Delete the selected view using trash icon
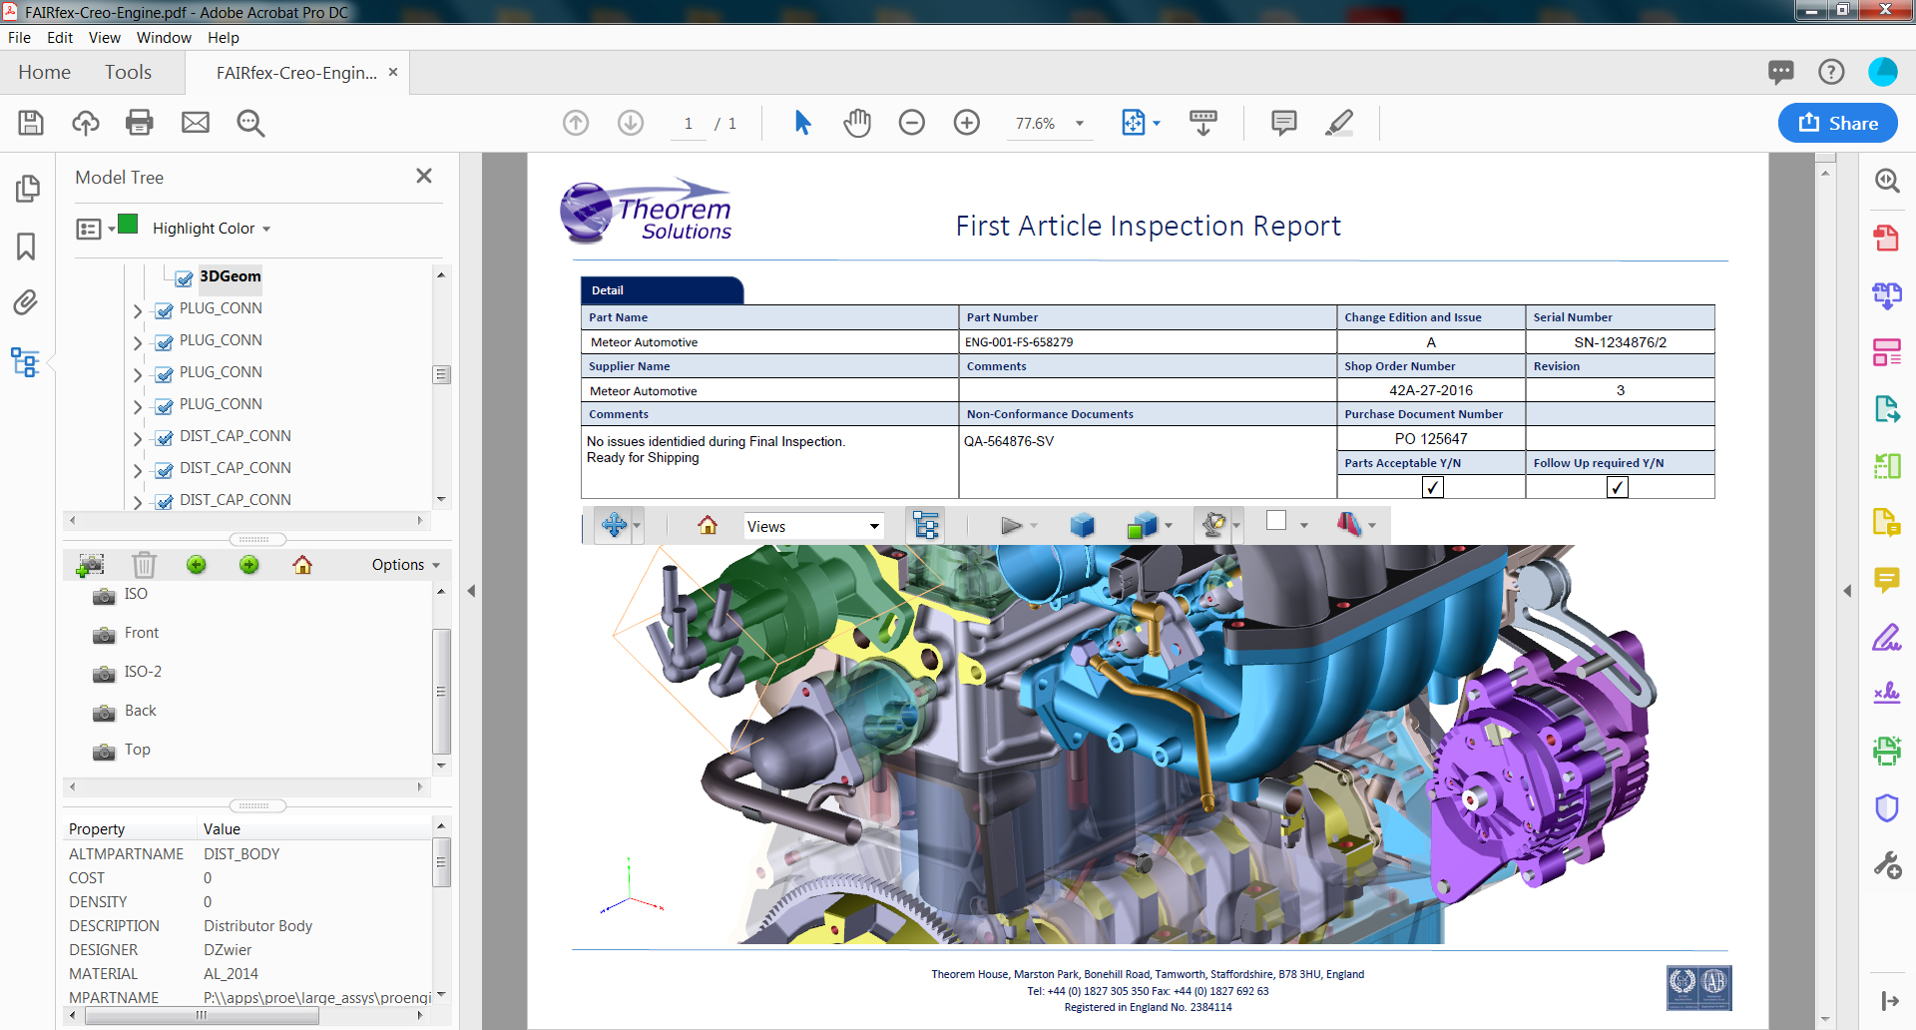This screenshot has height=1030, width=1916. pos(144,564)
